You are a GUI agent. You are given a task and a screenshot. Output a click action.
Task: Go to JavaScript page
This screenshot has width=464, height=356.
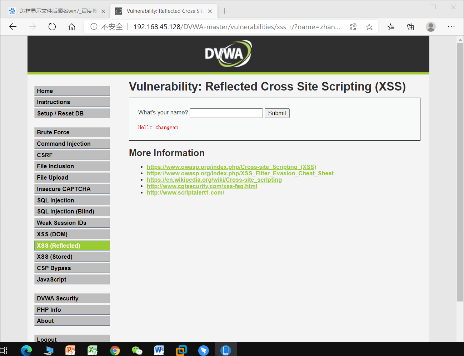(x=72, y=279)
